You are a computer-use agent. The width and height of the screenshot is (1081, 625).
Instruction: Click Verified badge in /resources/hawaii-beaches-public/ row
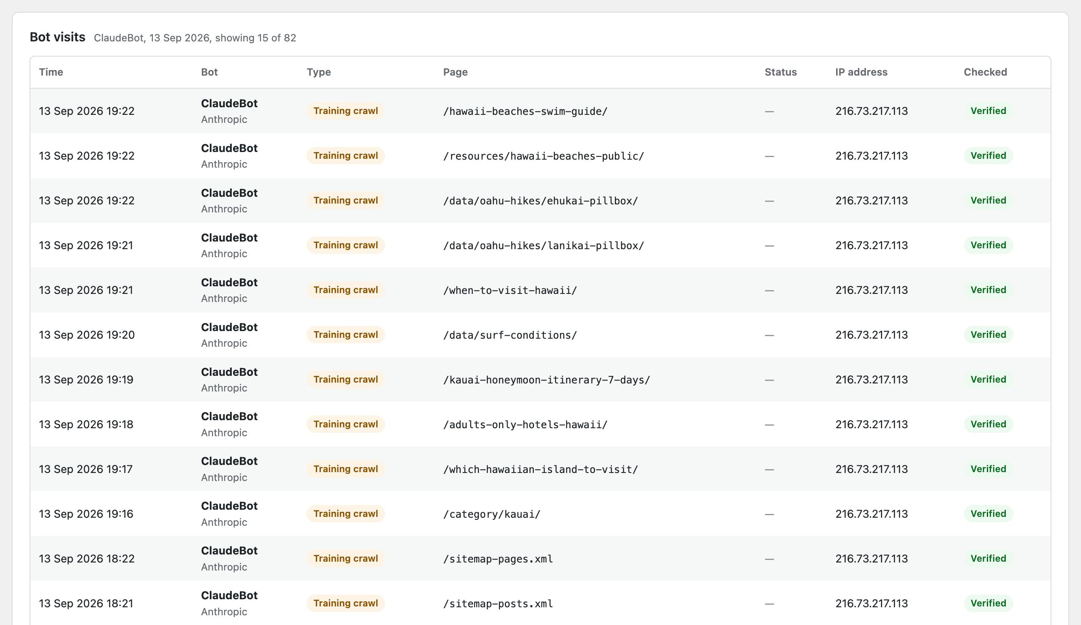pos(989,156)
